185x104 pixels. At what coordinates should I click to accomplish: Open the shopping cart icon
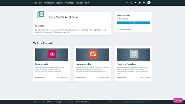point(135,3)
